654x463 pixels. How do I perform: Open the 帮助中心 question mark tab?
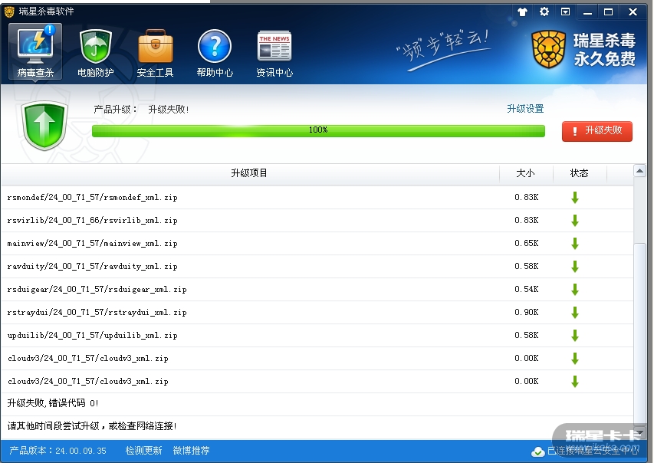tap(215, 53)
